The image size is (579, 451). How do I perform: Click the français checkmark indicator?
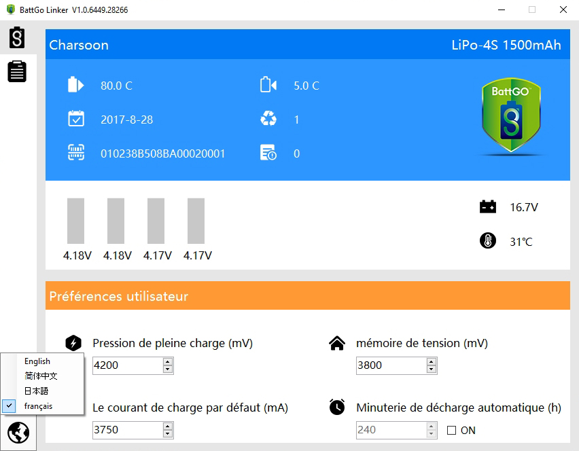[x=10, y=405]
